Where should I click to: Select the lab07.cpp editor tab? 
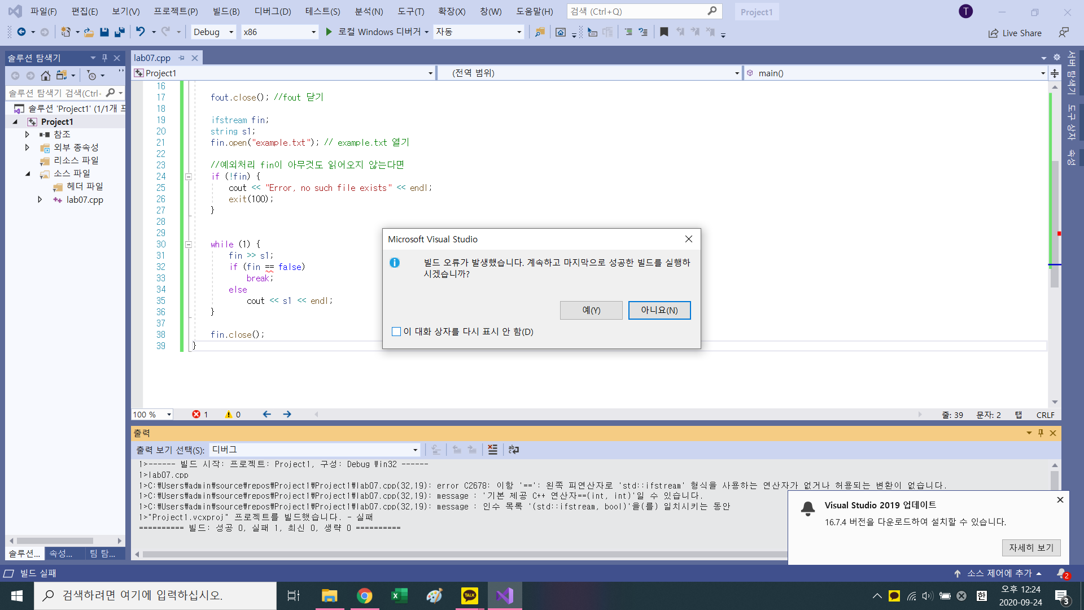pos(152,58)
